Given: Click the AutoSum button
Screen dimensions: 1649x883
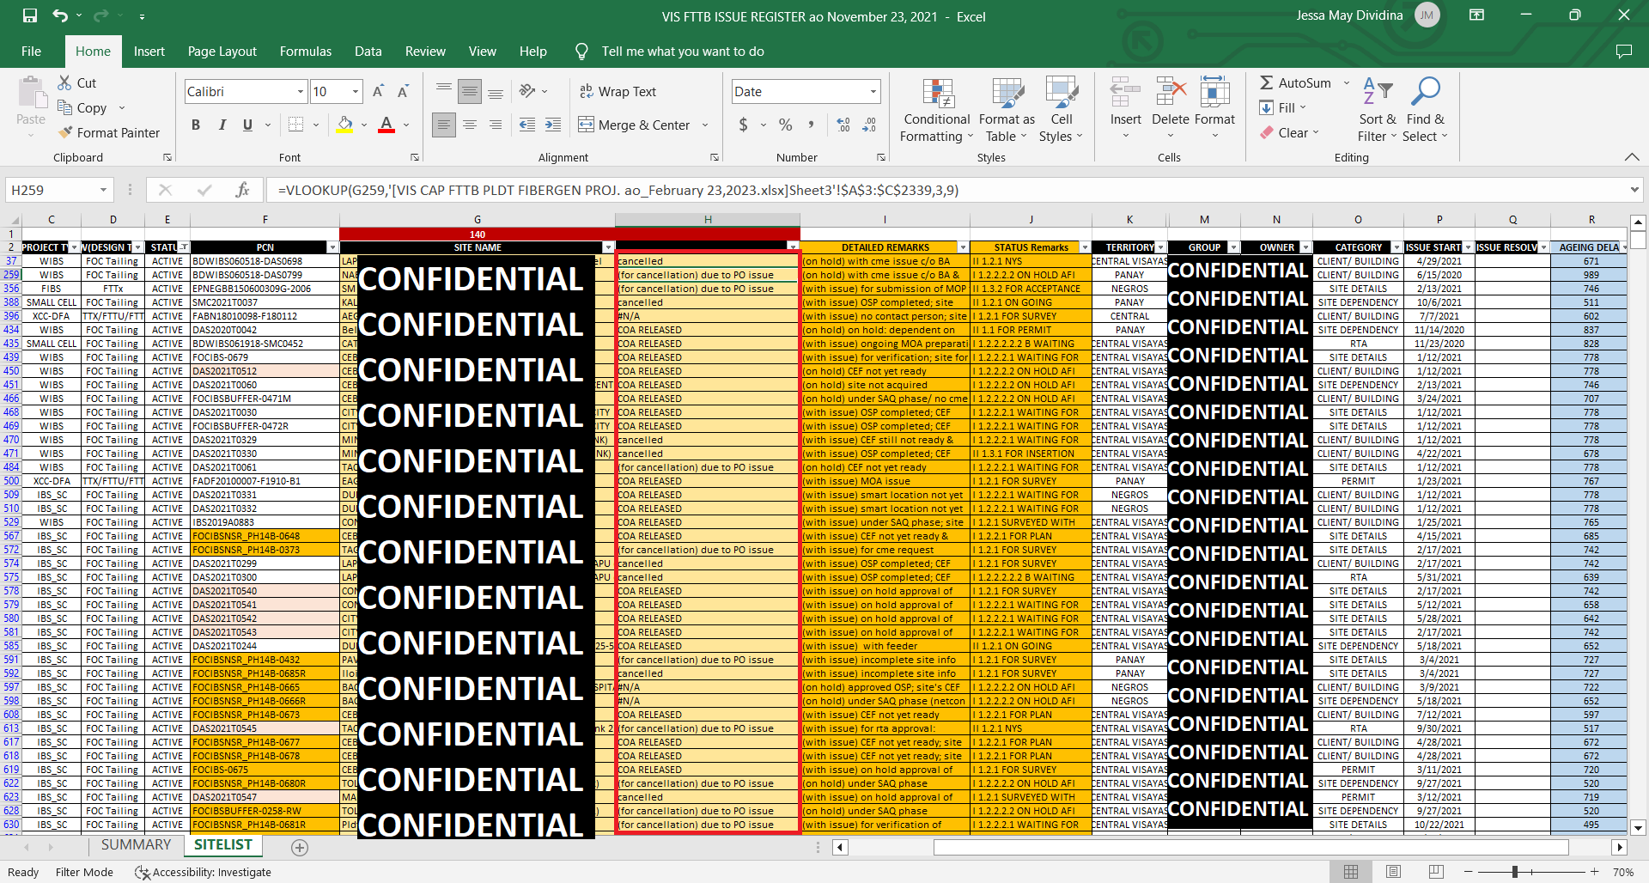Looking at the screenshot, I should [1295, 82].
